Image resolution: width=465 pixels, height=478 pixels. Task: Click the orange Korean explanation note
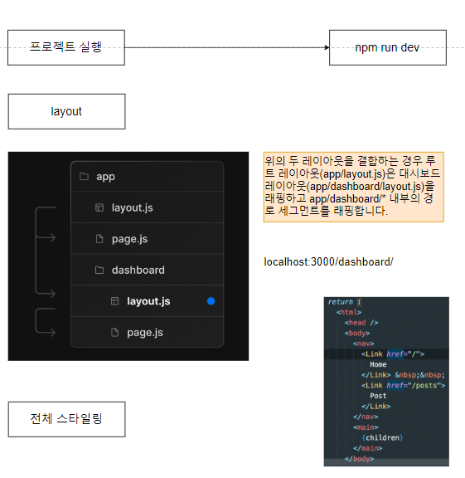click(x=354, y=187)
